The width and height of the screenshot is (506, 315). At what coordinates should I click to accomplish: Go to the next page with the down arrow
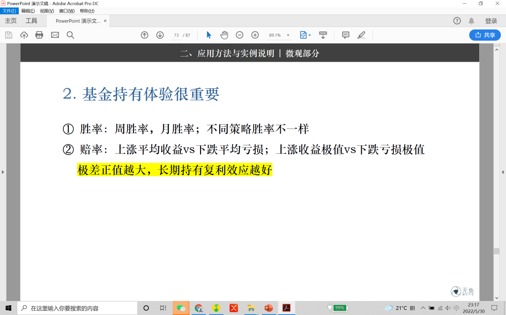click(x=160, y=35)
